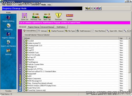Click first icon in top-right toolbar
The height and width of the screenshot is (96, 132).
pyautogui.click(x=86, y=8)
